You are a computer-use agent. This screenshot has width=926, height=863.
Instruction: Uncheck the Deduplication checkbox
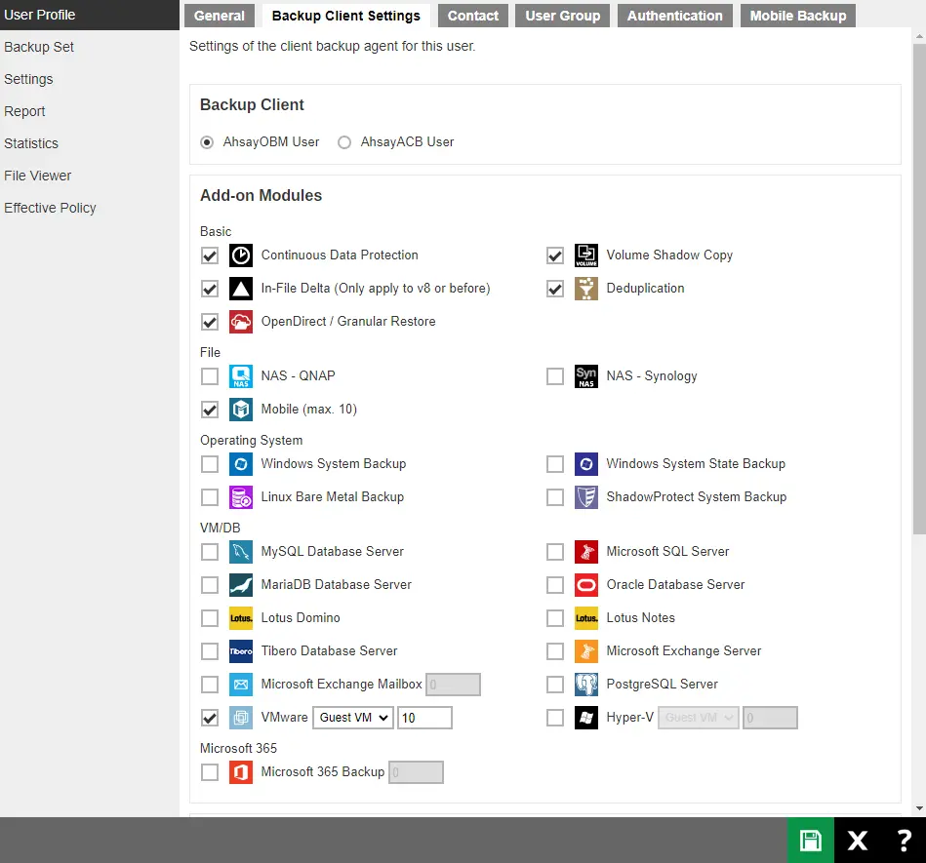[555, 289]
